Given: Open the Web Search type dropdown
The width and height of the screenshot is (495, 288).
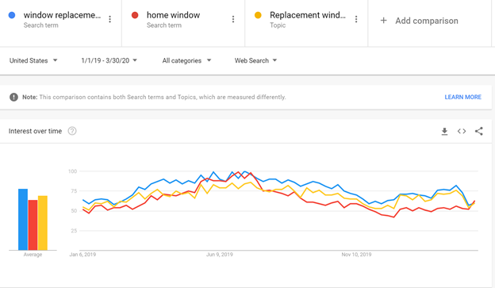Looking at the screenshot, I should point(255,60).
